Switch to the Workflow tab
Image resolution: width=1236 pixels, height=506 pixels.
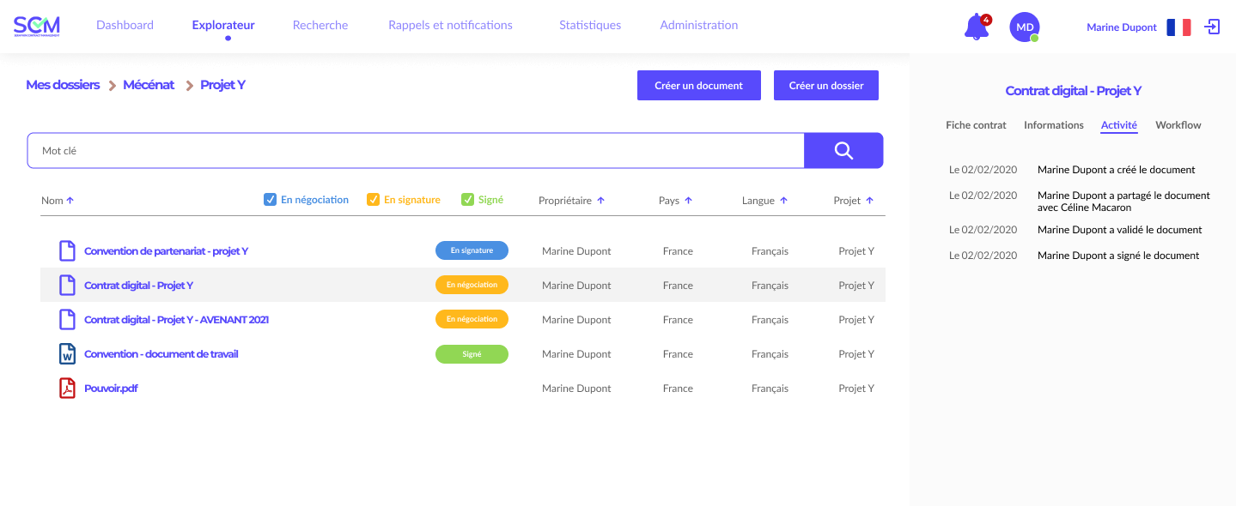tap(1178, 124)
